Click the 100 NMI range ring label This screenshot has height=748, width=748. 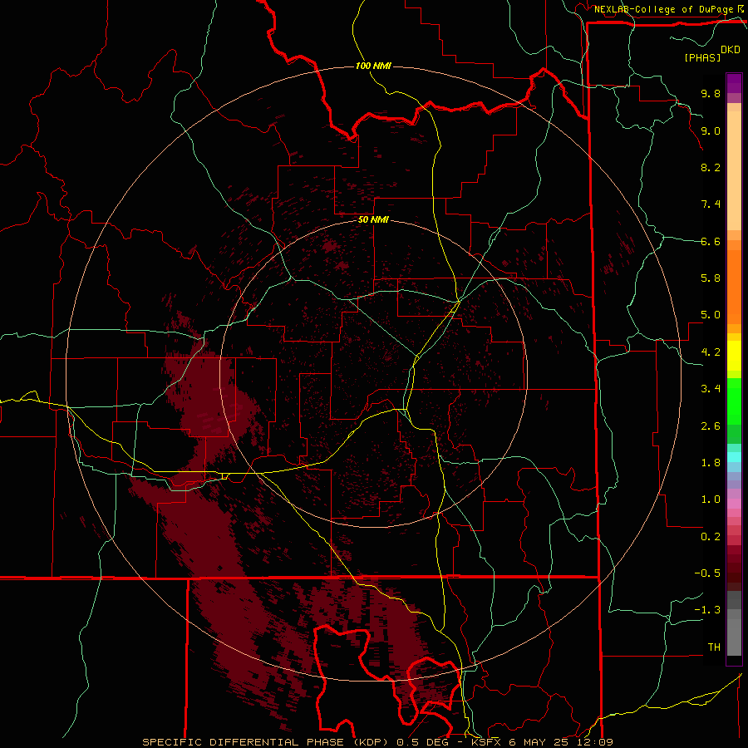tap(373, 66)
